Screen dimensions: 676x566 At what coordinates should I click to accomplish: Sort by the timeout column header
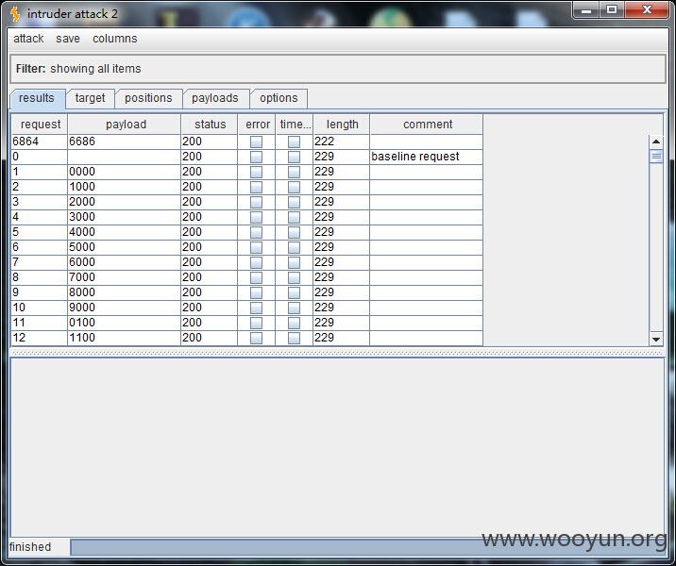294,125
